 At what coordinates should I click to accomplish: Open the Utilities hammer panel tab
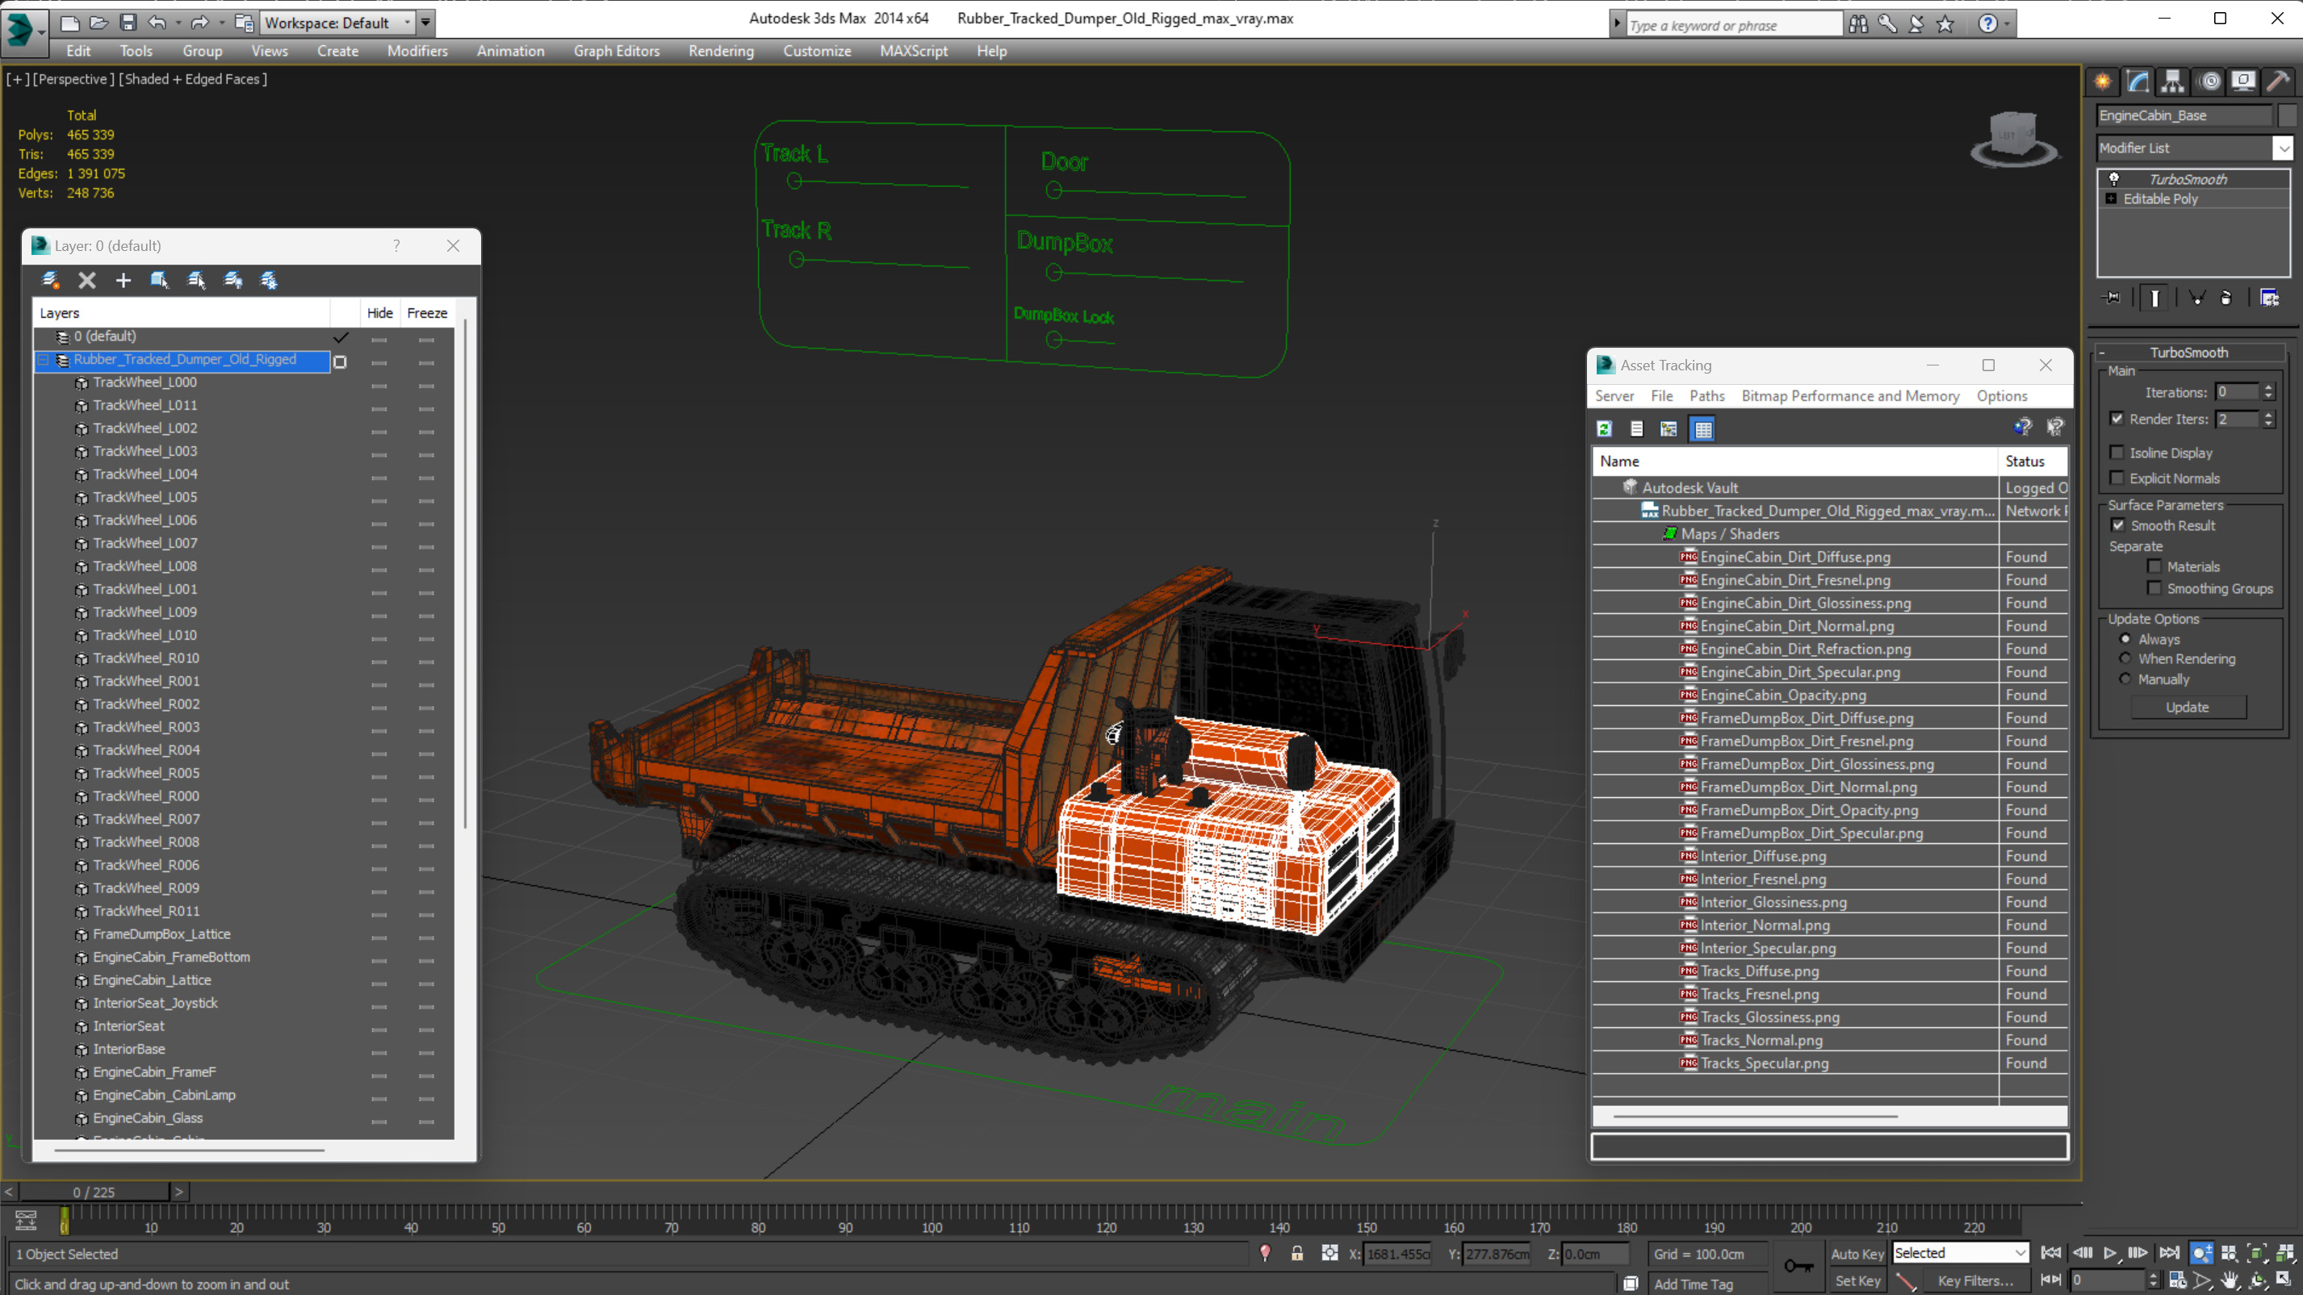click(2278, 82)
